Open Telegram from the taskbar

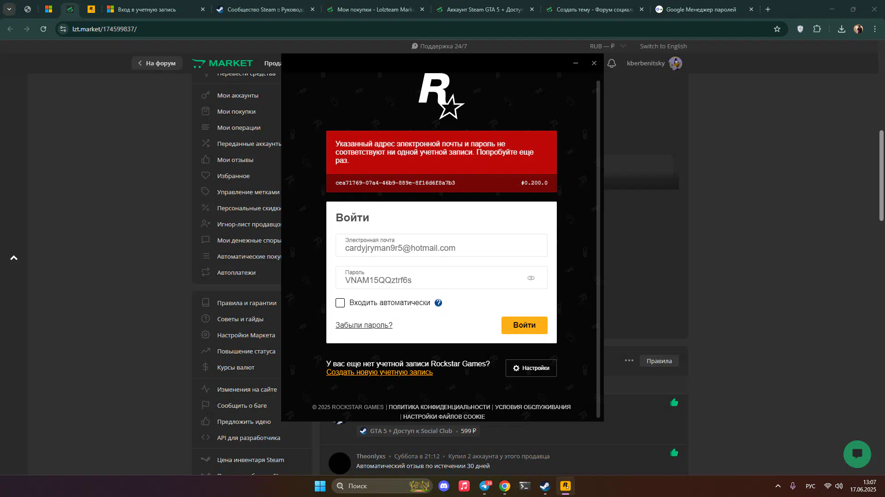(x=485, y=486)
